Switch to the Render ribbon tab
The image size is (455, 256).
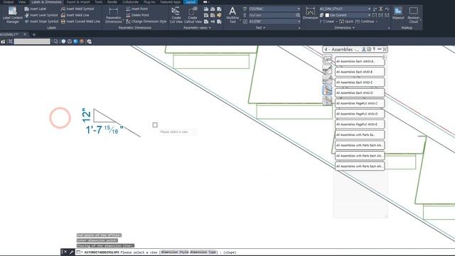click(112, 2)
